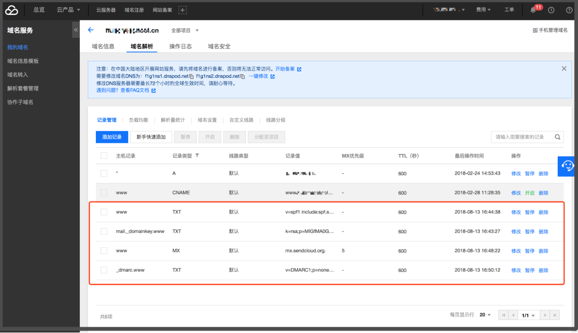Copy f1g1ns2.dnspod.net with copy icon
578x333 pixels.
[x=243, y=76]
